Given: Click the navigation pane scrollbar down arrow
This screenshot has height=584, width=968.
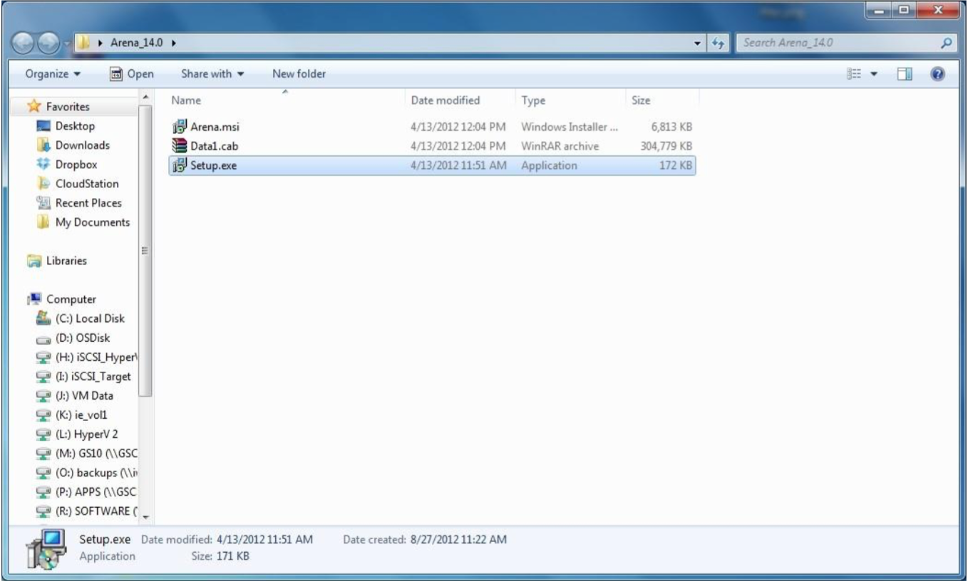Looking at the screenshot, I should [x=145, y=516].
